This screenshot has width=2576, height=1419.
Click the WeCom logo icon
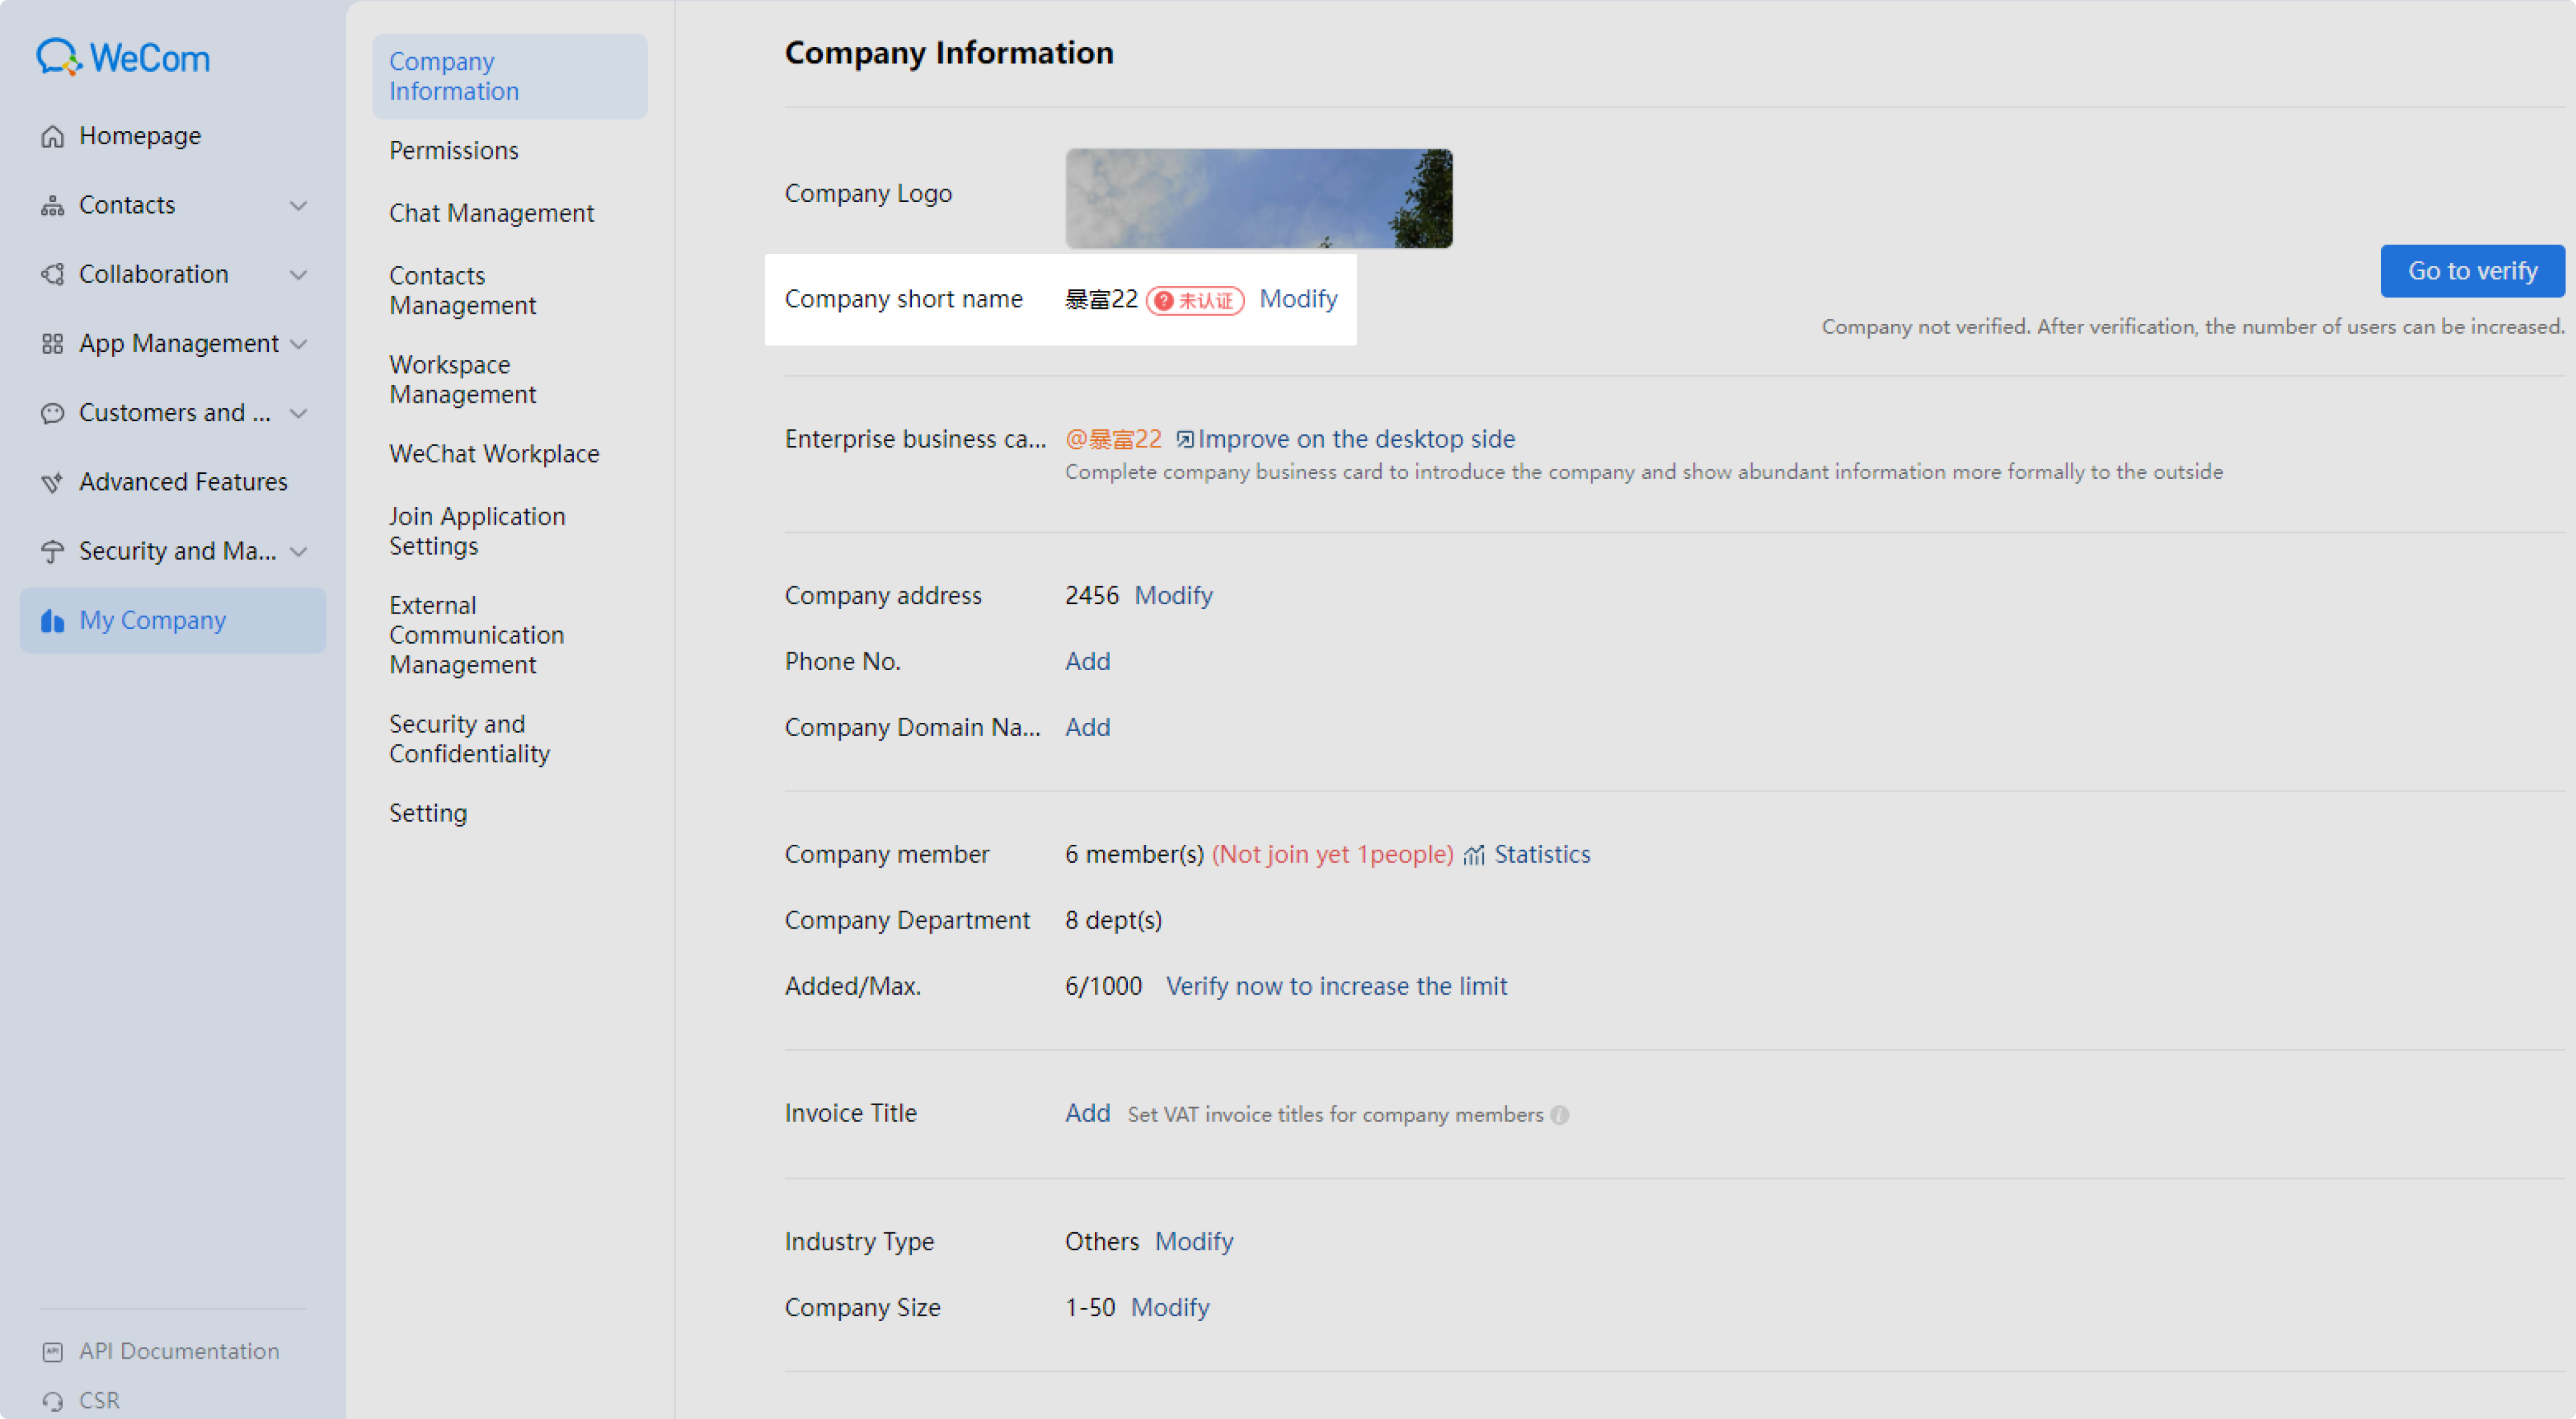click(58, 57)
